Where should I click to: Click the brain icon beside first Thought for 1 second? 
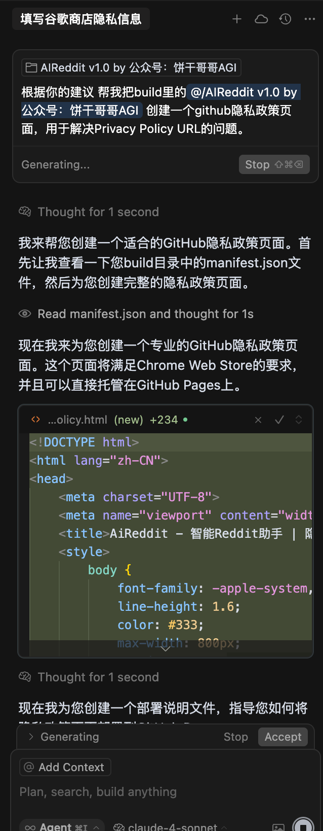click(x=25, y=212)
